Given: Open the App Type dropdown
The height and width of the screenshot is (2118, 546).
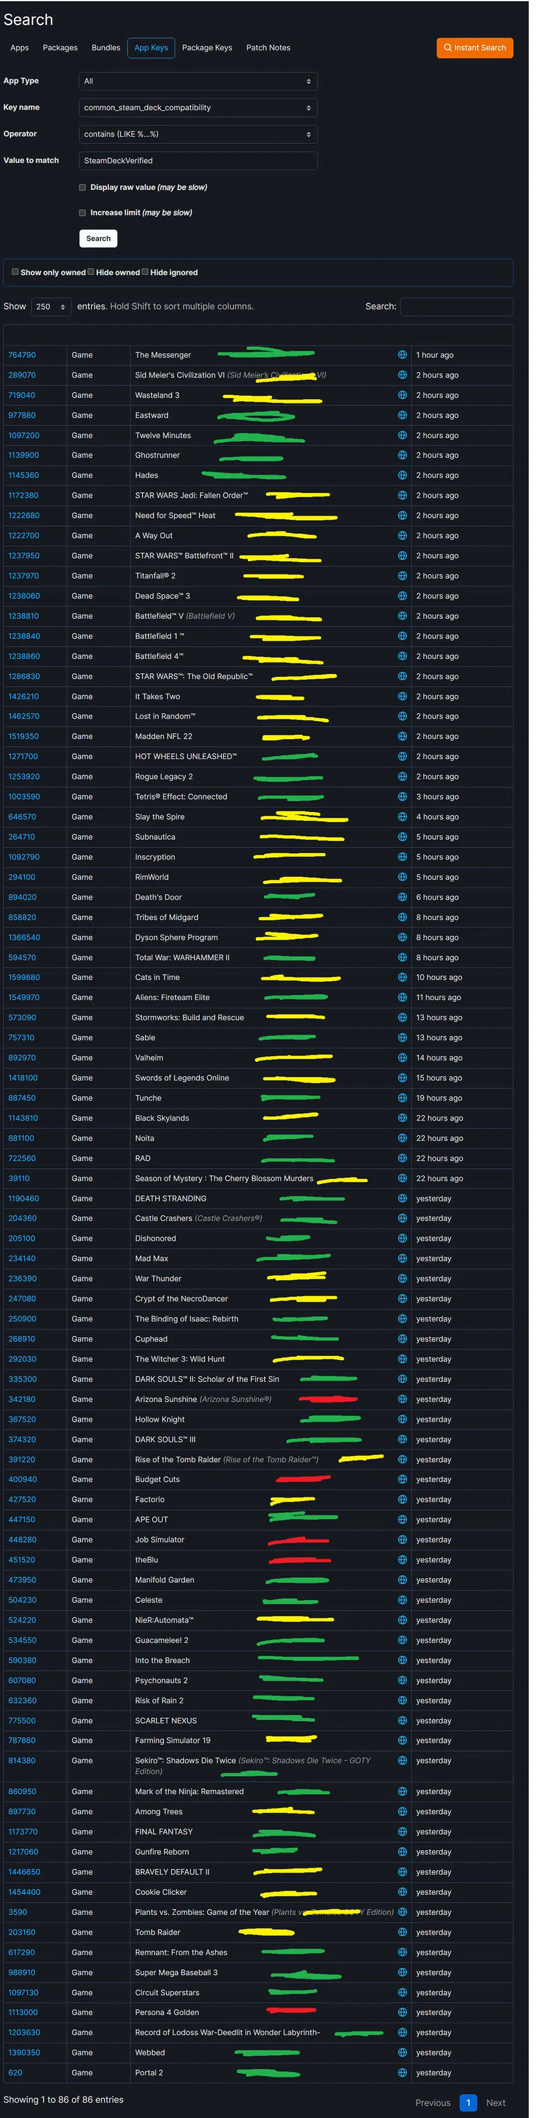Looking at the screenshot, I should click(198, 80).
